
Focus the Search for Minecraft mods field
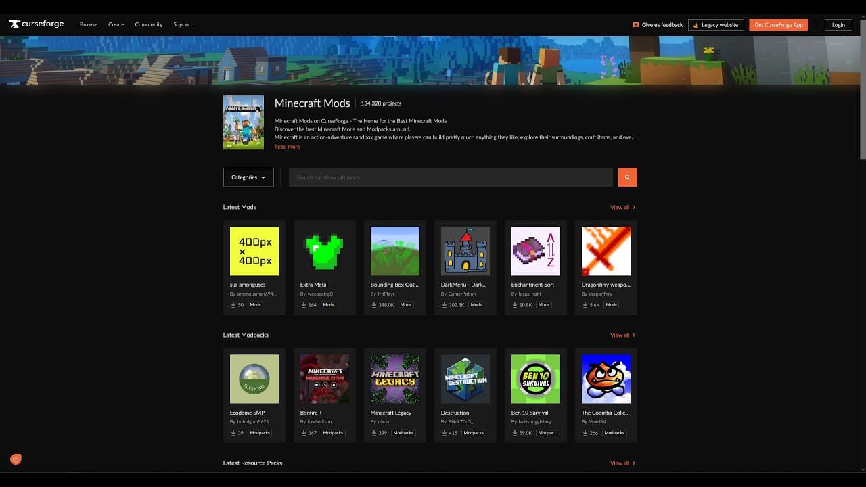(451, 177)
